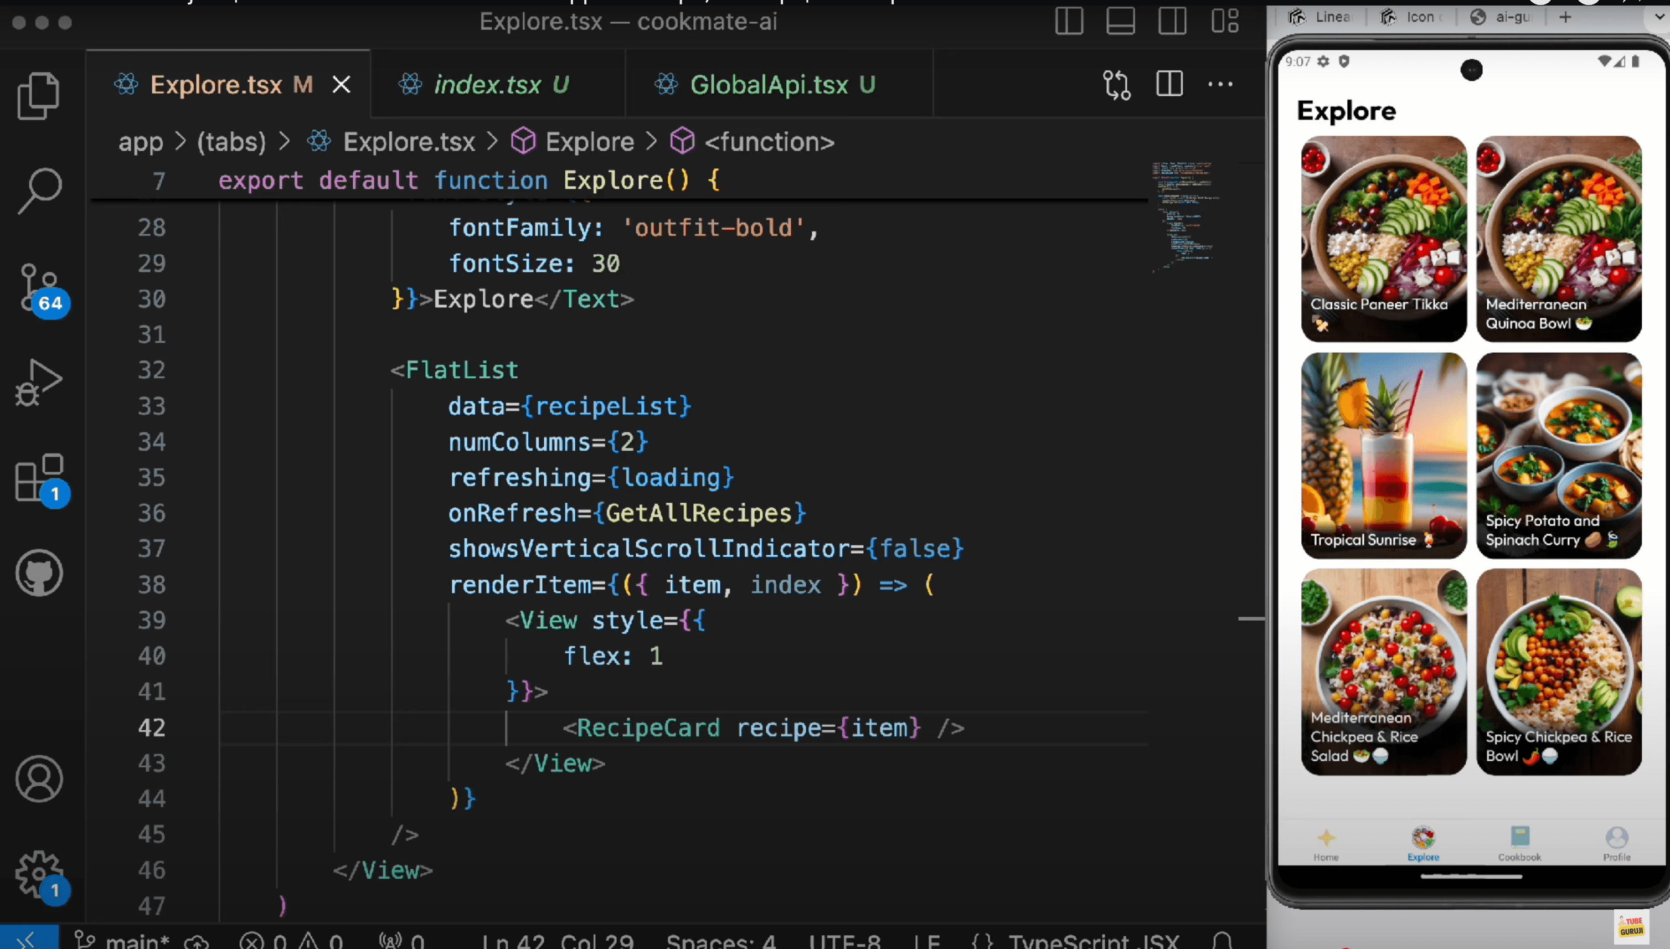Toggle the secondary side bar layout button

pos(1172,21)
